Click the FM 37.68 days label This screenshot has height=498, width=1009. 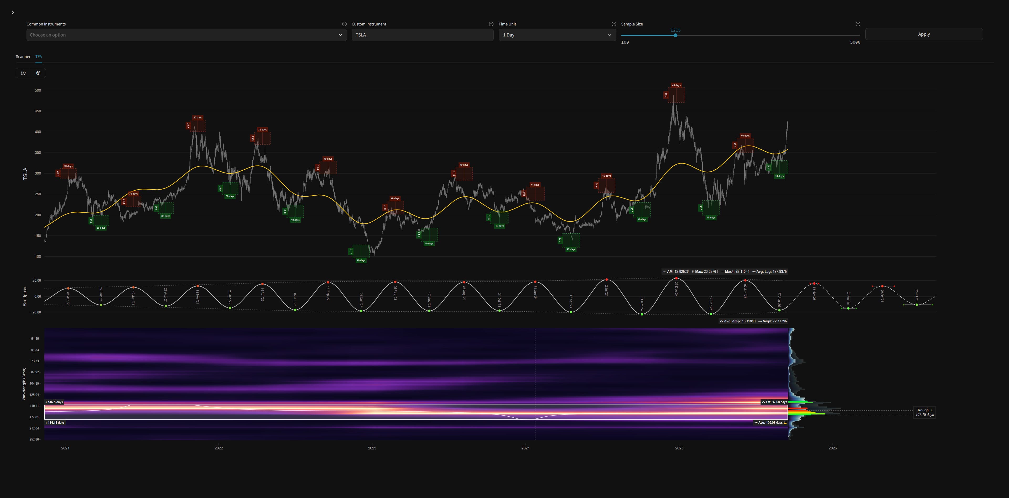[x=774, y=402]
